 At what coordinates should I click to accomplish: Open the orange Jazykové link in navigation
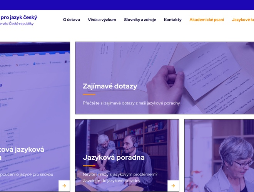click(x=243, y=20)
